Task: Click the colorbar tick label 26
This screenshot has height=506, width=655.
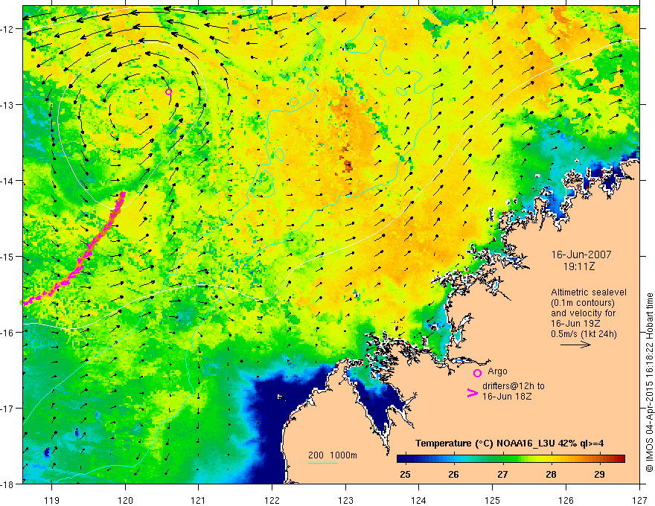Action: [453, 474]
